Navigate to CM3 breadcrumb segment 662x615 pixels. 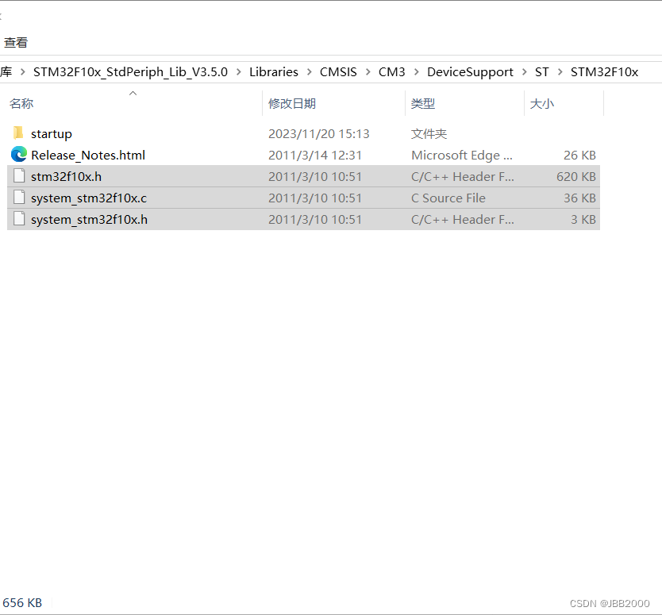(x=392, y=72)
